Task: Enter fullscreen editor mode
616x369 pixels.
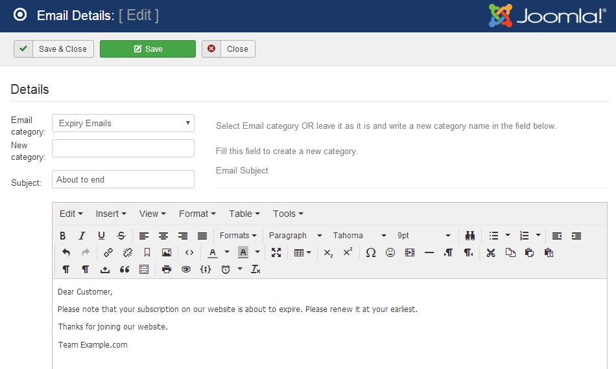Action: (x=276, y=252)
